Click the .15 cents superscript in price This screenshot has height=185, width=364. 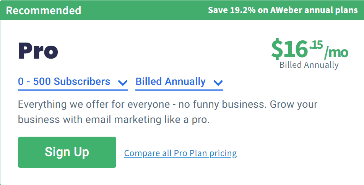pos(316,45)
